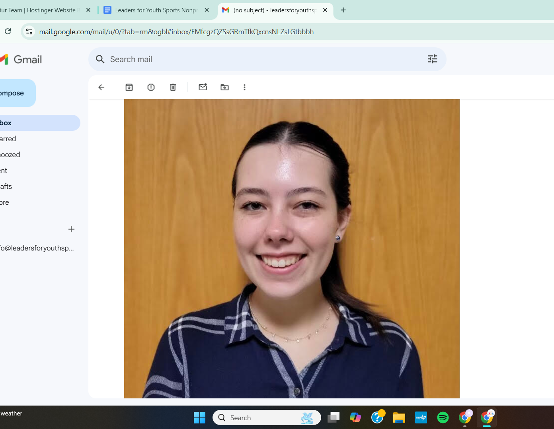Show search options filter icon
This screenshot has width=554, height=429.
(x=433, y=59)
